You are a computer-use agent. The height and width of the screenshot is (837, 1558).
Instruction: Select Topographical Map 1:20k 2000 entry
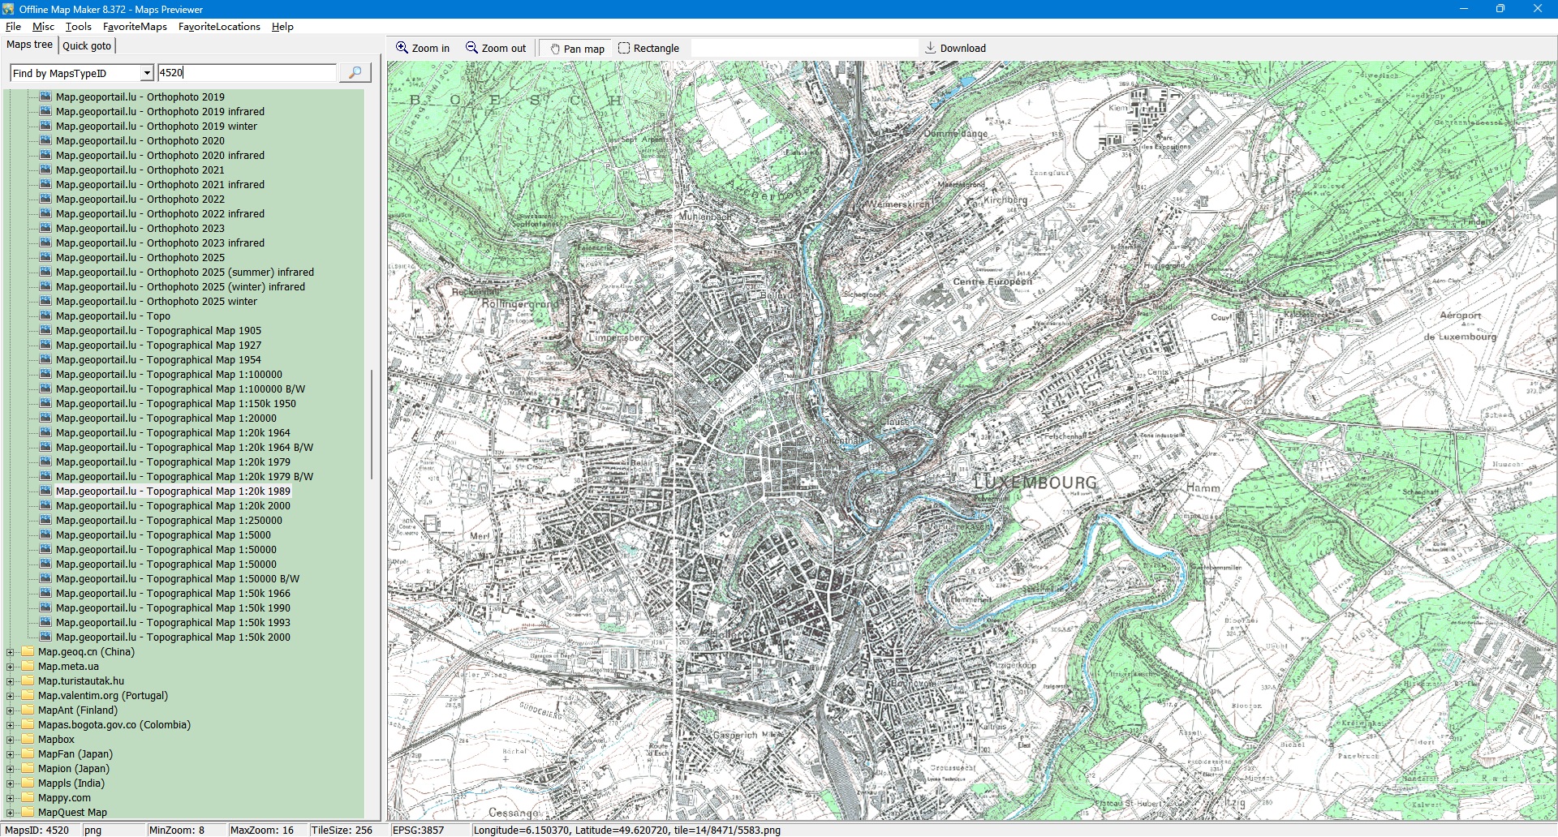pyautogui.click(x=173, y=506)
